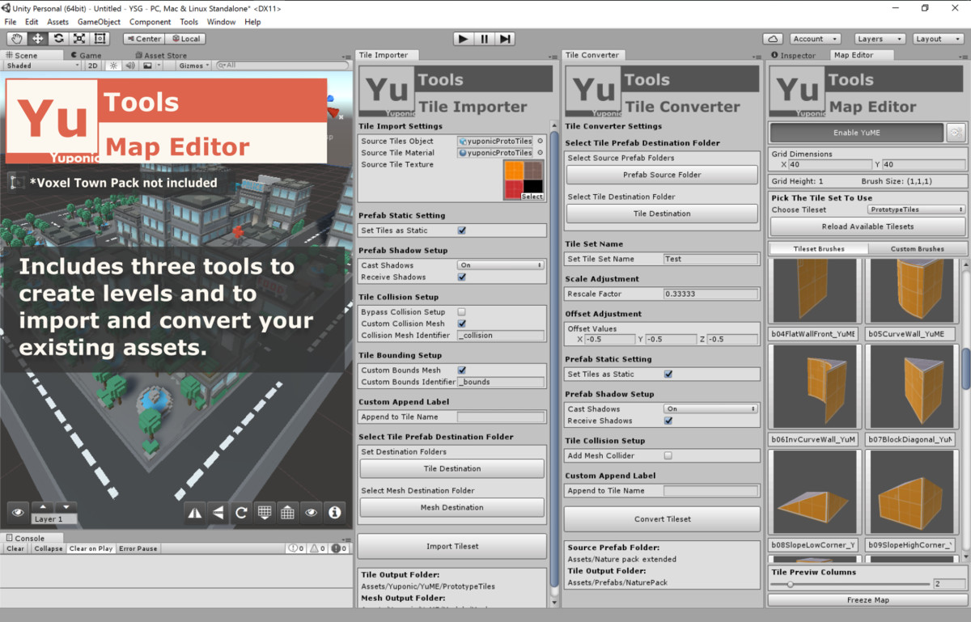Viewport: 971px width, 622px height.
Task: Select the Hand tool in Unity toolbar
Action: (x=16, y=38)
